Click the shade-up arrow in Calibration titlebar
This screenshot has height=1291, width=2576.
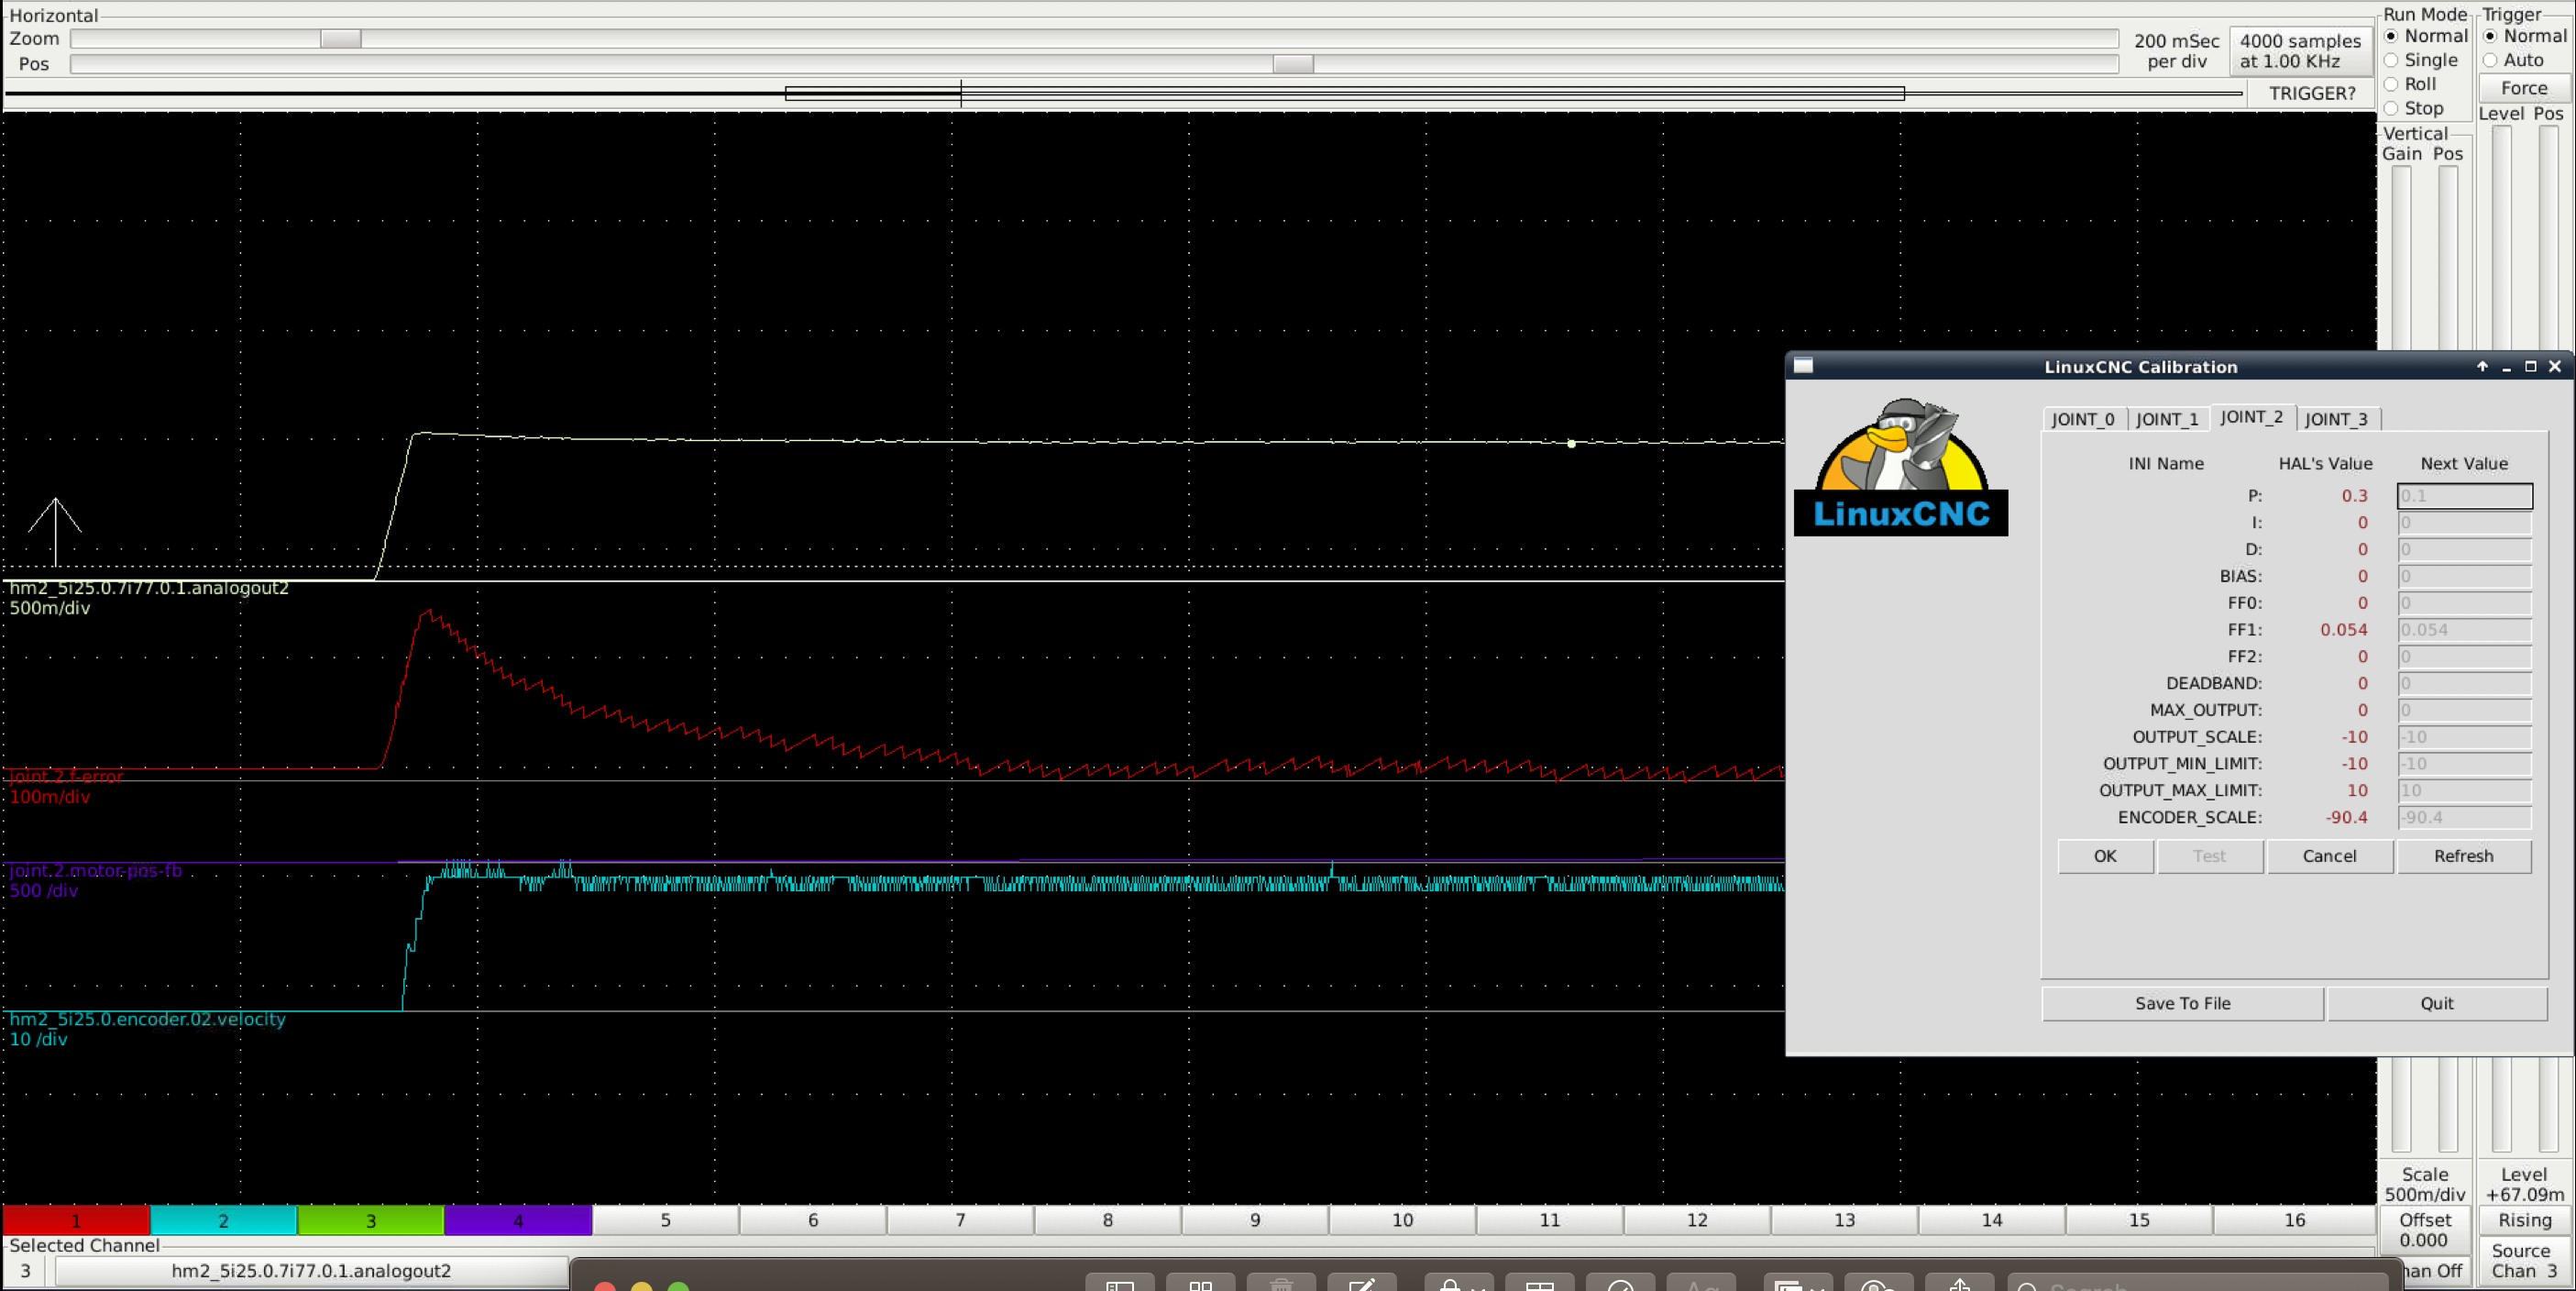[x=2482, y=366]
